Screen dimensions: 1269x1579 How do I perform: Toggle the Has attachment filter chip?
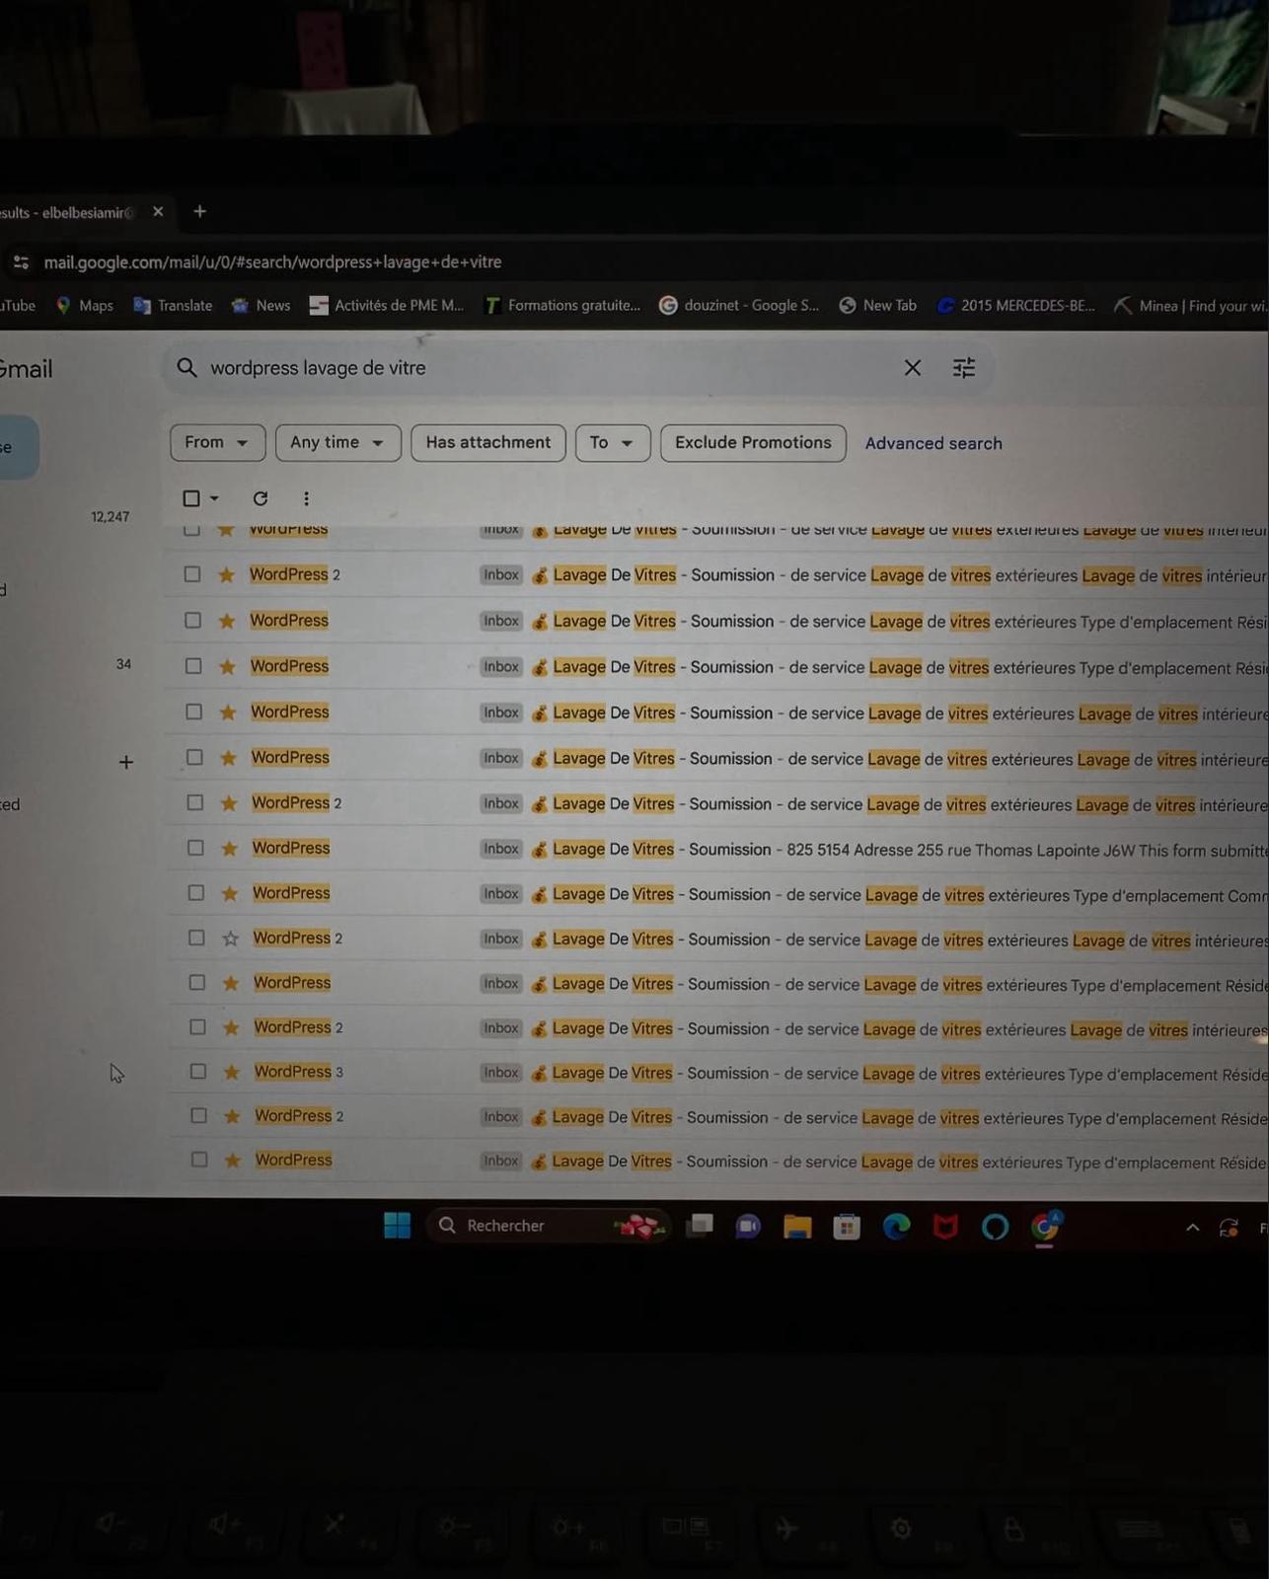[x=488, y=443]
